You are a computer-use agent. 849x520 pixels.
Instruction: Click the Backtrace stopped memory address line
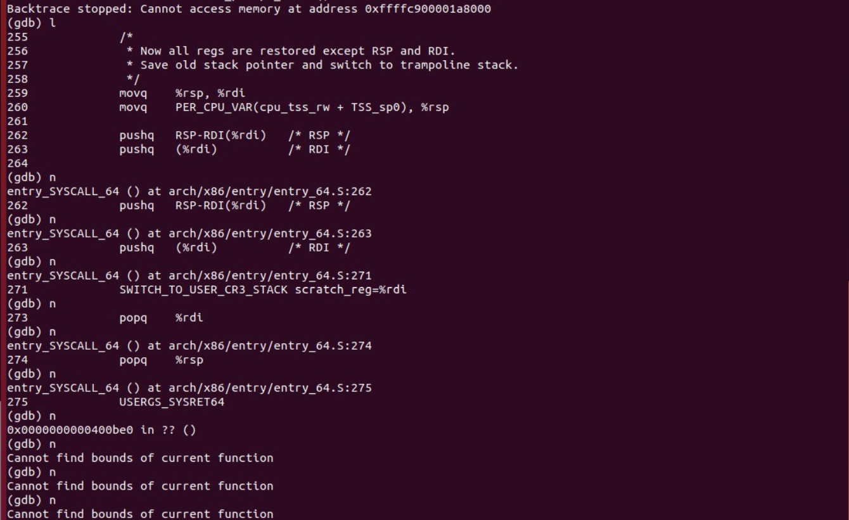click(x=248, y=9)
